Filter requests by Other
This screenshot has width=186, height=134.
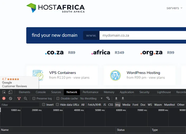pyautogui.click(x=181, y=105)
